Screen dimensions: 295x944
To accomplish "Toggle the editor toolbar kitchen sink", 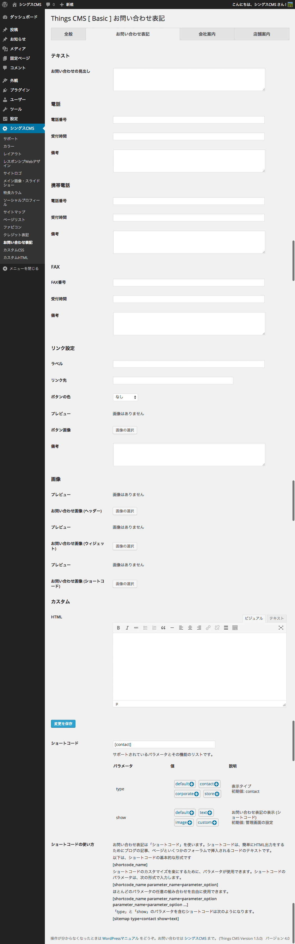I will [235, 628].
